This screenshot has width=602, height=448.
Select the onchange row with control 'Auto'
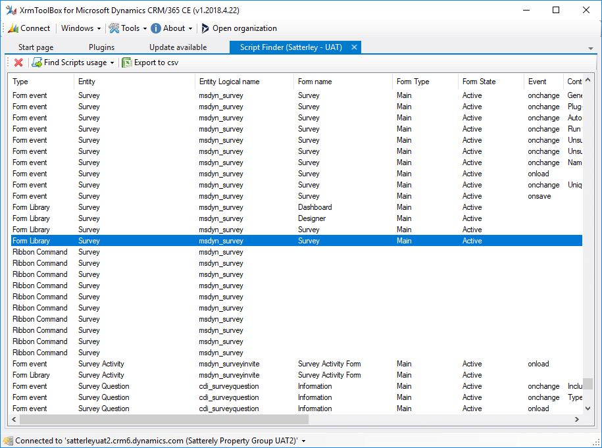click(x=295, y=118)
